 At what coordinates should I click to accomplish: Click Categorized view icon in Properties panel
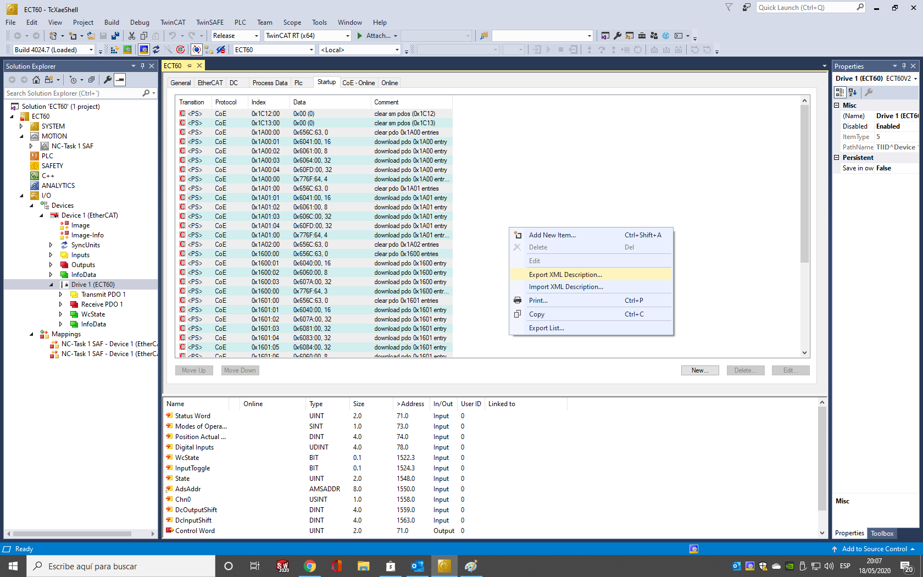point(840,92)
